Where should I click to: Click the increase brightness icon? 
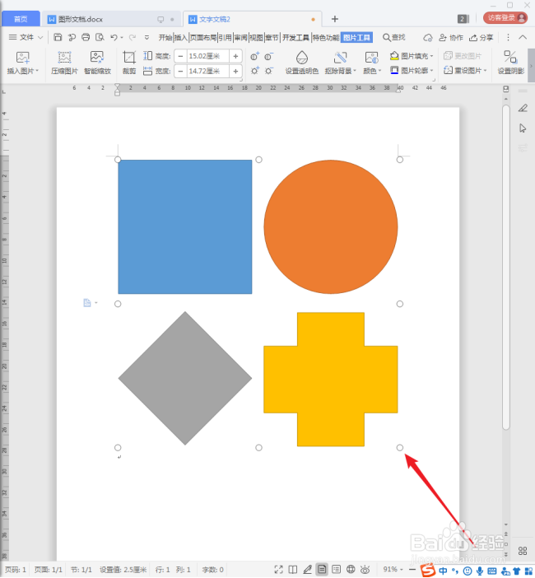(254, 71)
